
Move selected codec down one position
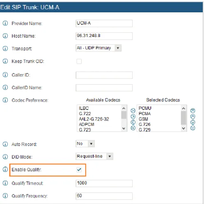click(x=193, y=122)
